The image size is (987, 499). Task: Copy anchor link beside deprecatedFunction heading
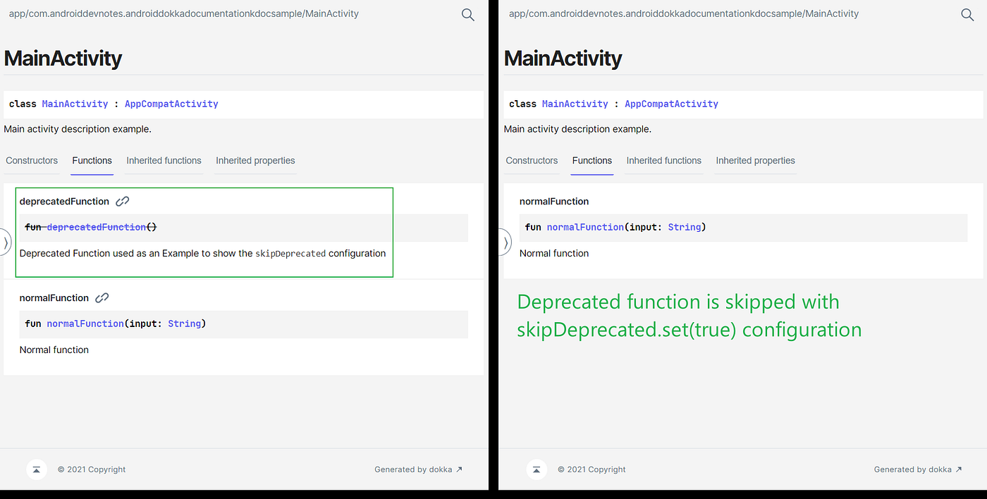click(123, 202)
